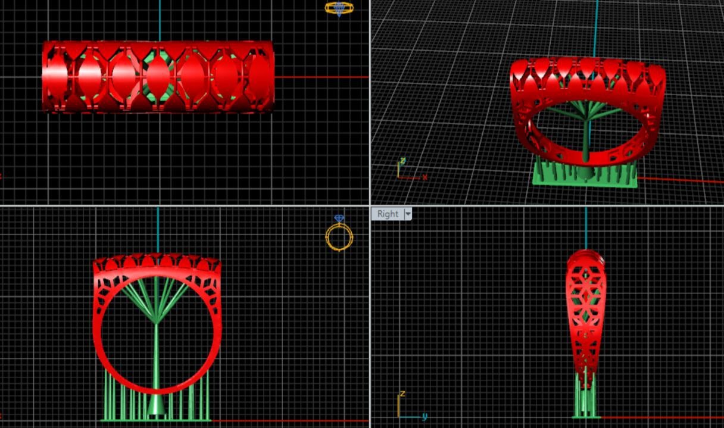Click the front-view ring icon with diamond
The image size is (724, 428).
(339, 235)
